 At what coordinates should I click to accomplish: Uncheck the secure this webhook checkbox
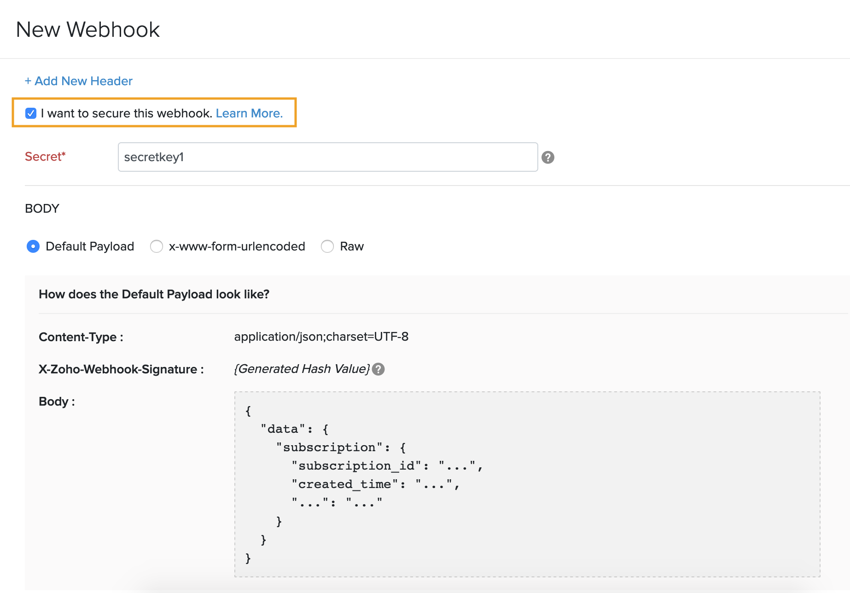click(x=31, y=113)
